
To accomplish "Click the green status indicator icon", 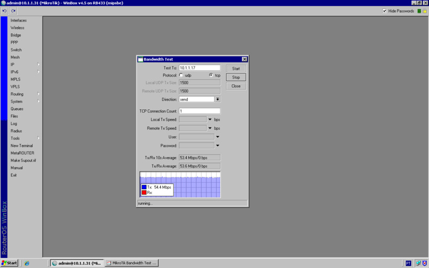I will pos(419,11).
